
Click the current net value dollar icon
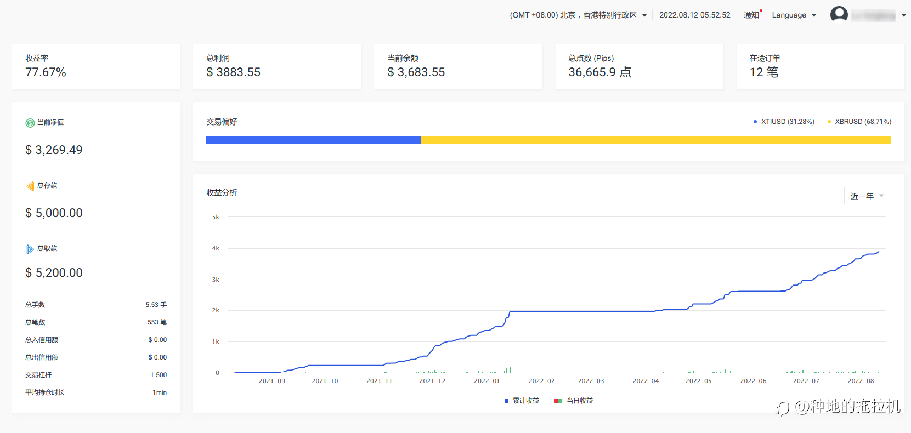(x=30, y=123)
